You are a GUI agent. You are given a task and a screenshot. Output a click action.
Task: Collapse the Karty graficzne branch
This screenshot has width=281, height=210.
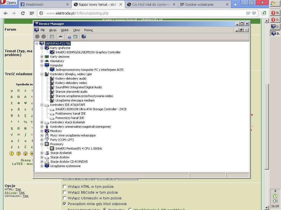click(x=42, y=48)
